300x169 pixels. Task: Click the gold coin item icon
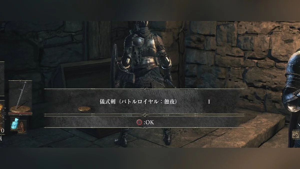[x=84, y=109]
